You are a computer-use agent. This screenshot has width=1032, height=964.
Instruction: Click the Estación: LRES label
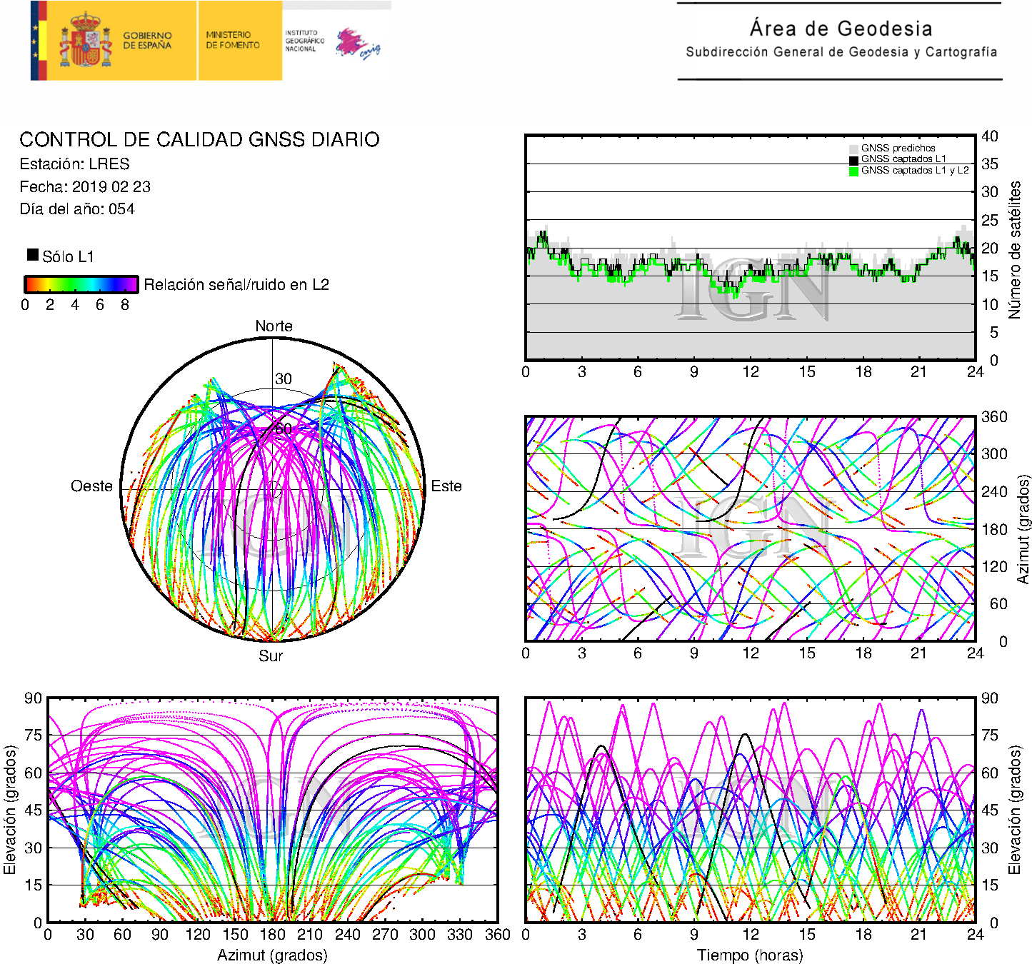click(74, 164)
